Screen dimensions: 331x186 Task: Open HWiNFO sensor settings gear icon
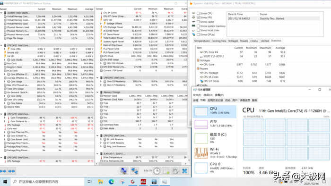pyautogui.click(x=175, y=171)
